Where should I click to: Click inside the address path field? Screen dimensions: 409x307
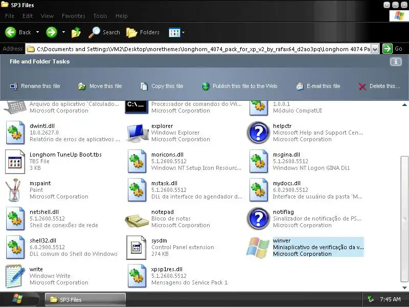coord(198,49)
